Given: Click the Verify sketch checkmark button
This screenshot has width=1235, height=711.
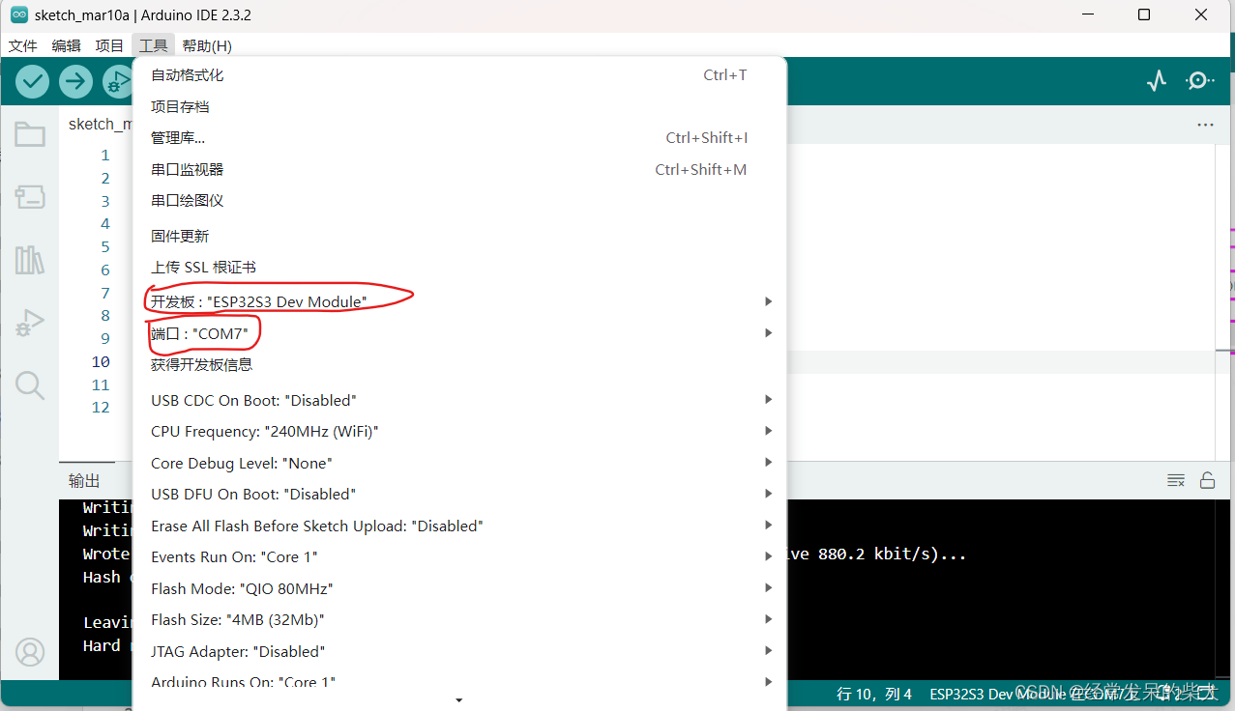Looking at the screenshot, I should point(32,81).
